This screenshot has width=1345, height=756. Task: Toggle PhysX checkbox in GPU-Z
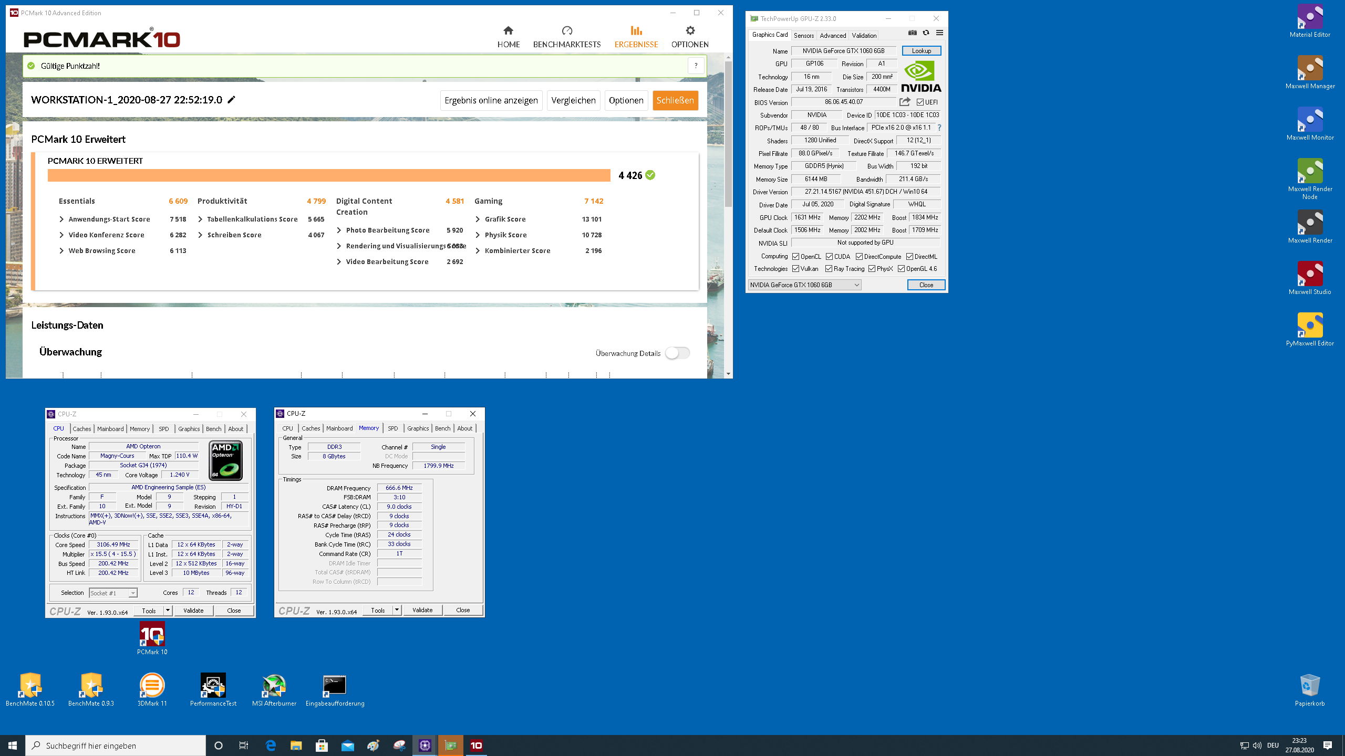point(872,269)
